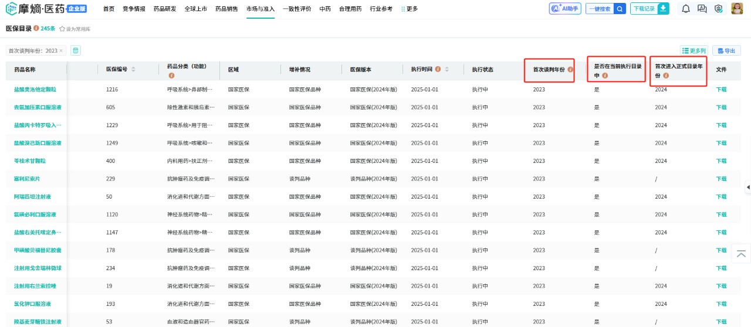
Task: Click the info icon beside 执行时间 header
Action: click(438, 69)
